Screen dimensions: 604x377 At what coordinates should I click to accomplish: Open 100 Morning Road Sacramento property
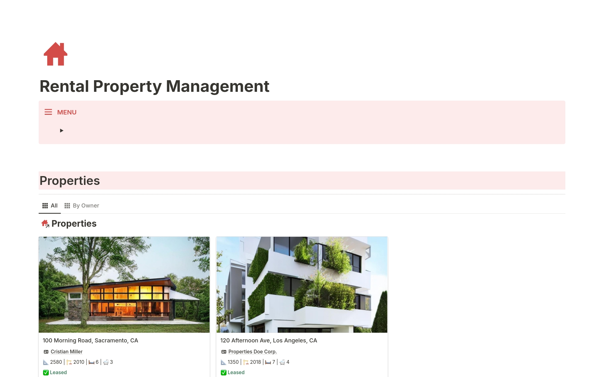click(91, 340)
